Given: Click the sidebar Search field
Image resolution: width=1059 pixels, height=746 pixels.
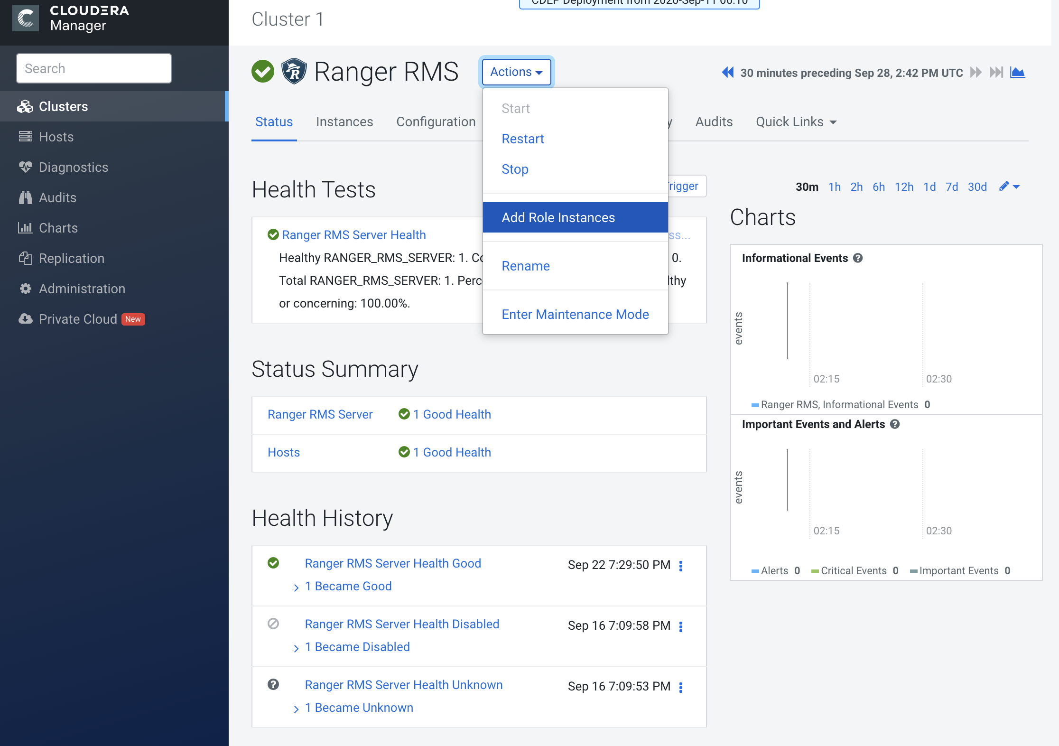Looking at the screenshot, I should pos(94,68).
